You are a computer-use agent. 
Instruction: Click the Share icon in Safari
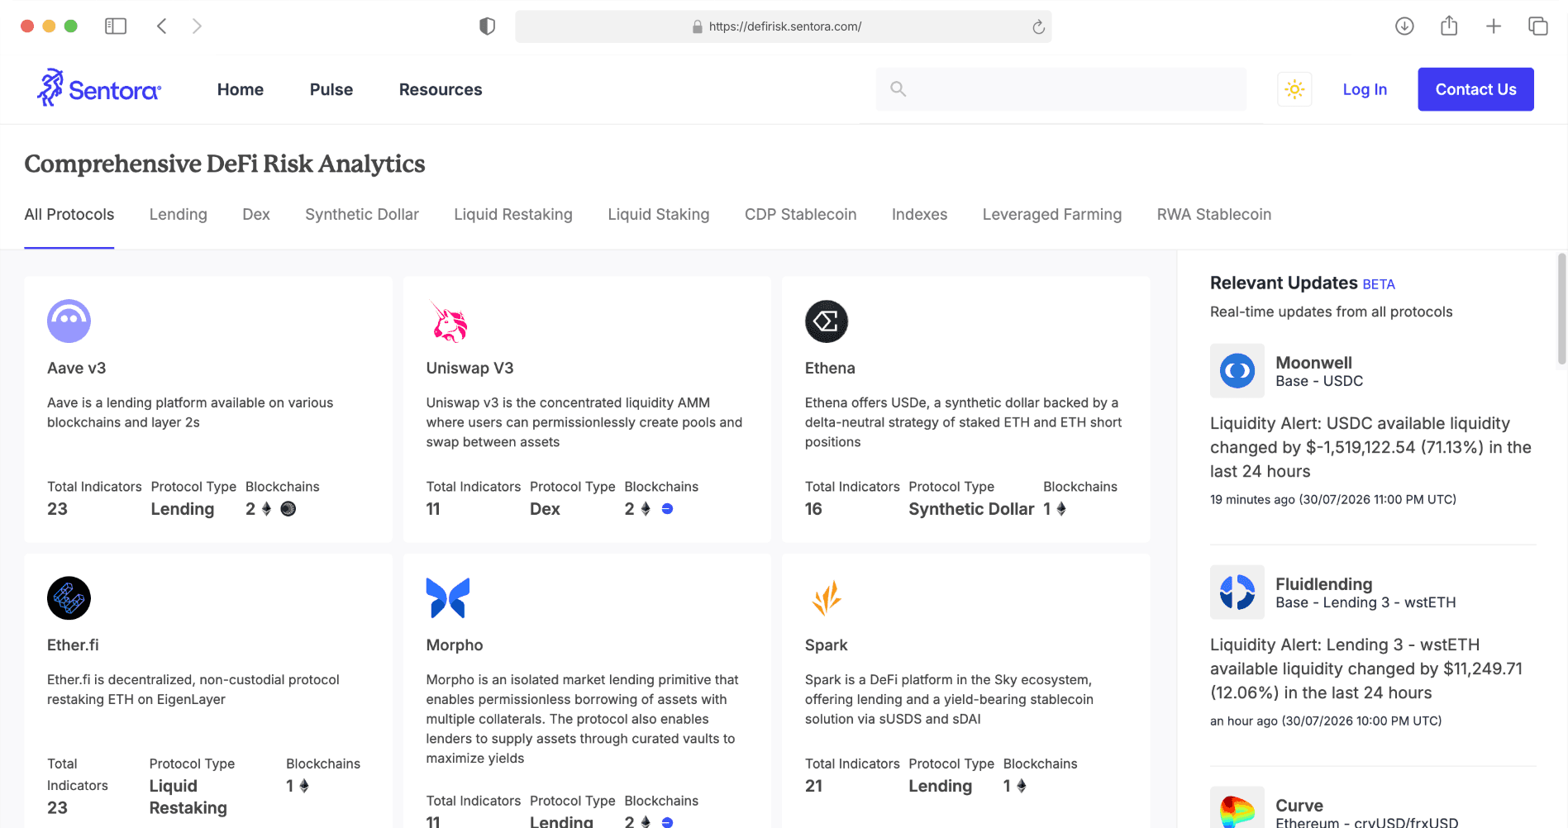[1449, 26]
